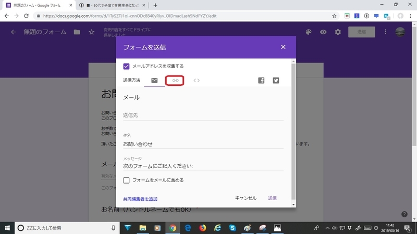Open the color palette customize icon
417x234 pixels.
coord(309,32)
